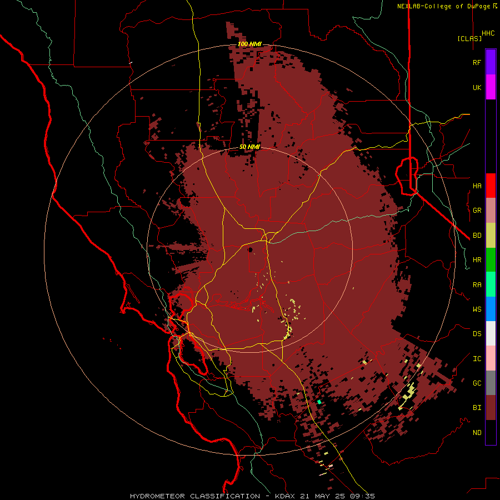Click the 100 NMI range ring label

click(x=249, y=44)
